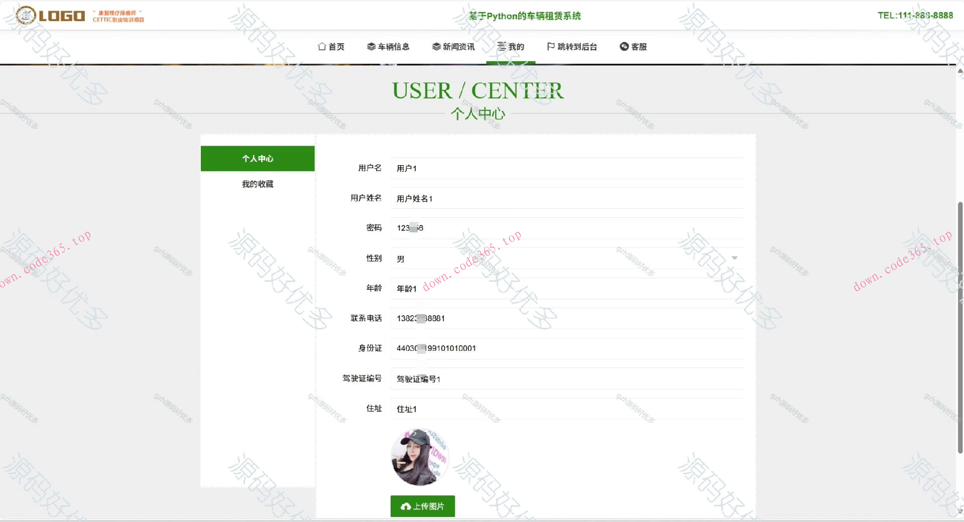Select the vehicle icon next to 车辆信息
The width and height of the screenshot is (964, 522).
[x=371, y=47]
